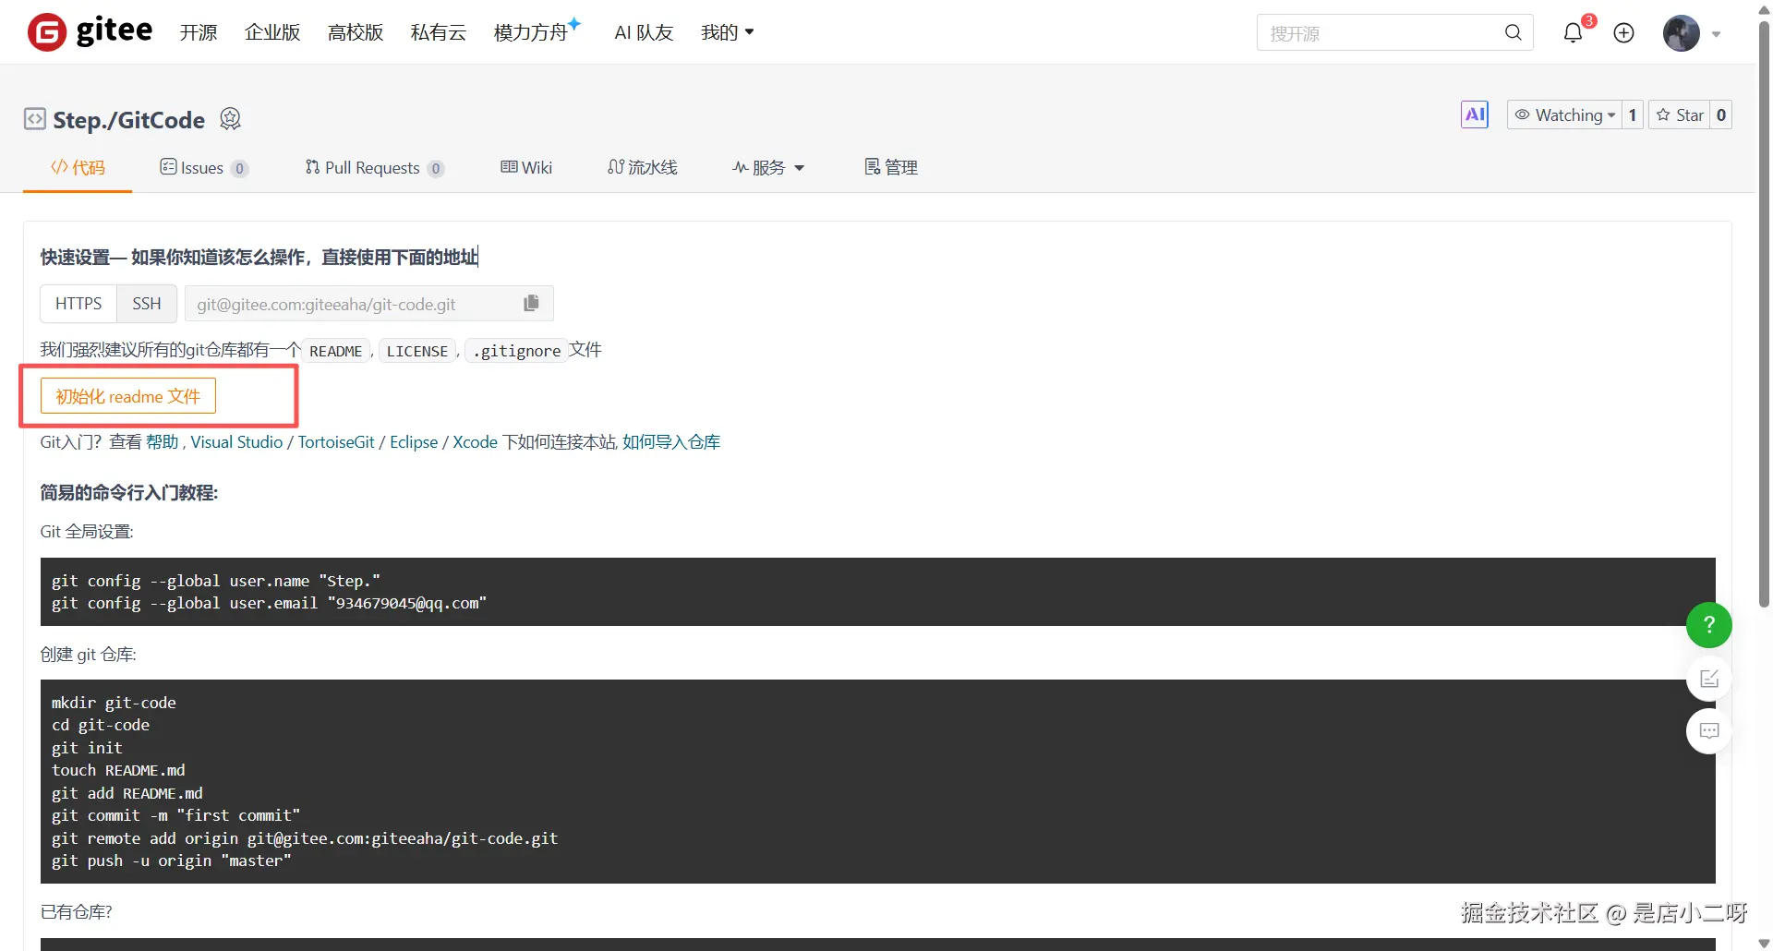Click the floating edit feedback icon

click(x=1708, y=680)
